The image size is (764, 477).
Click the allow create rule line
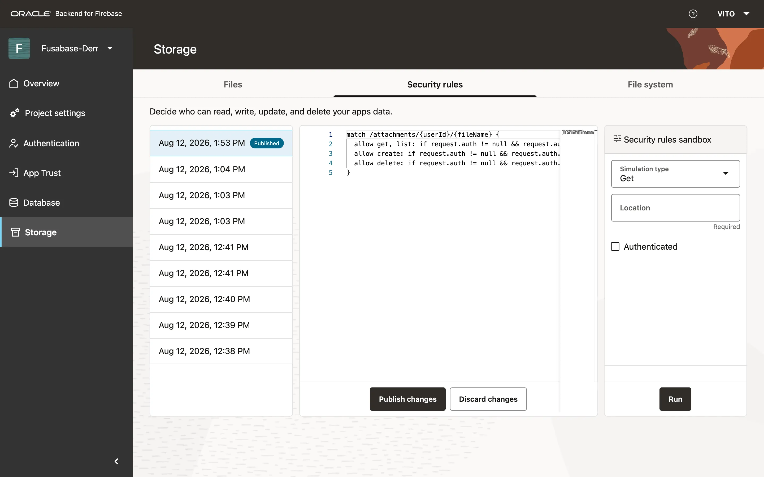457,154
